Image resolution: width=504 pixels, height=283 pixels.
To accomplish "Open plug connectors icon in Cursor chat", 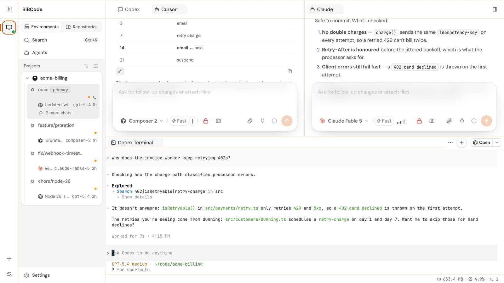I will click(x=262, y=121).
